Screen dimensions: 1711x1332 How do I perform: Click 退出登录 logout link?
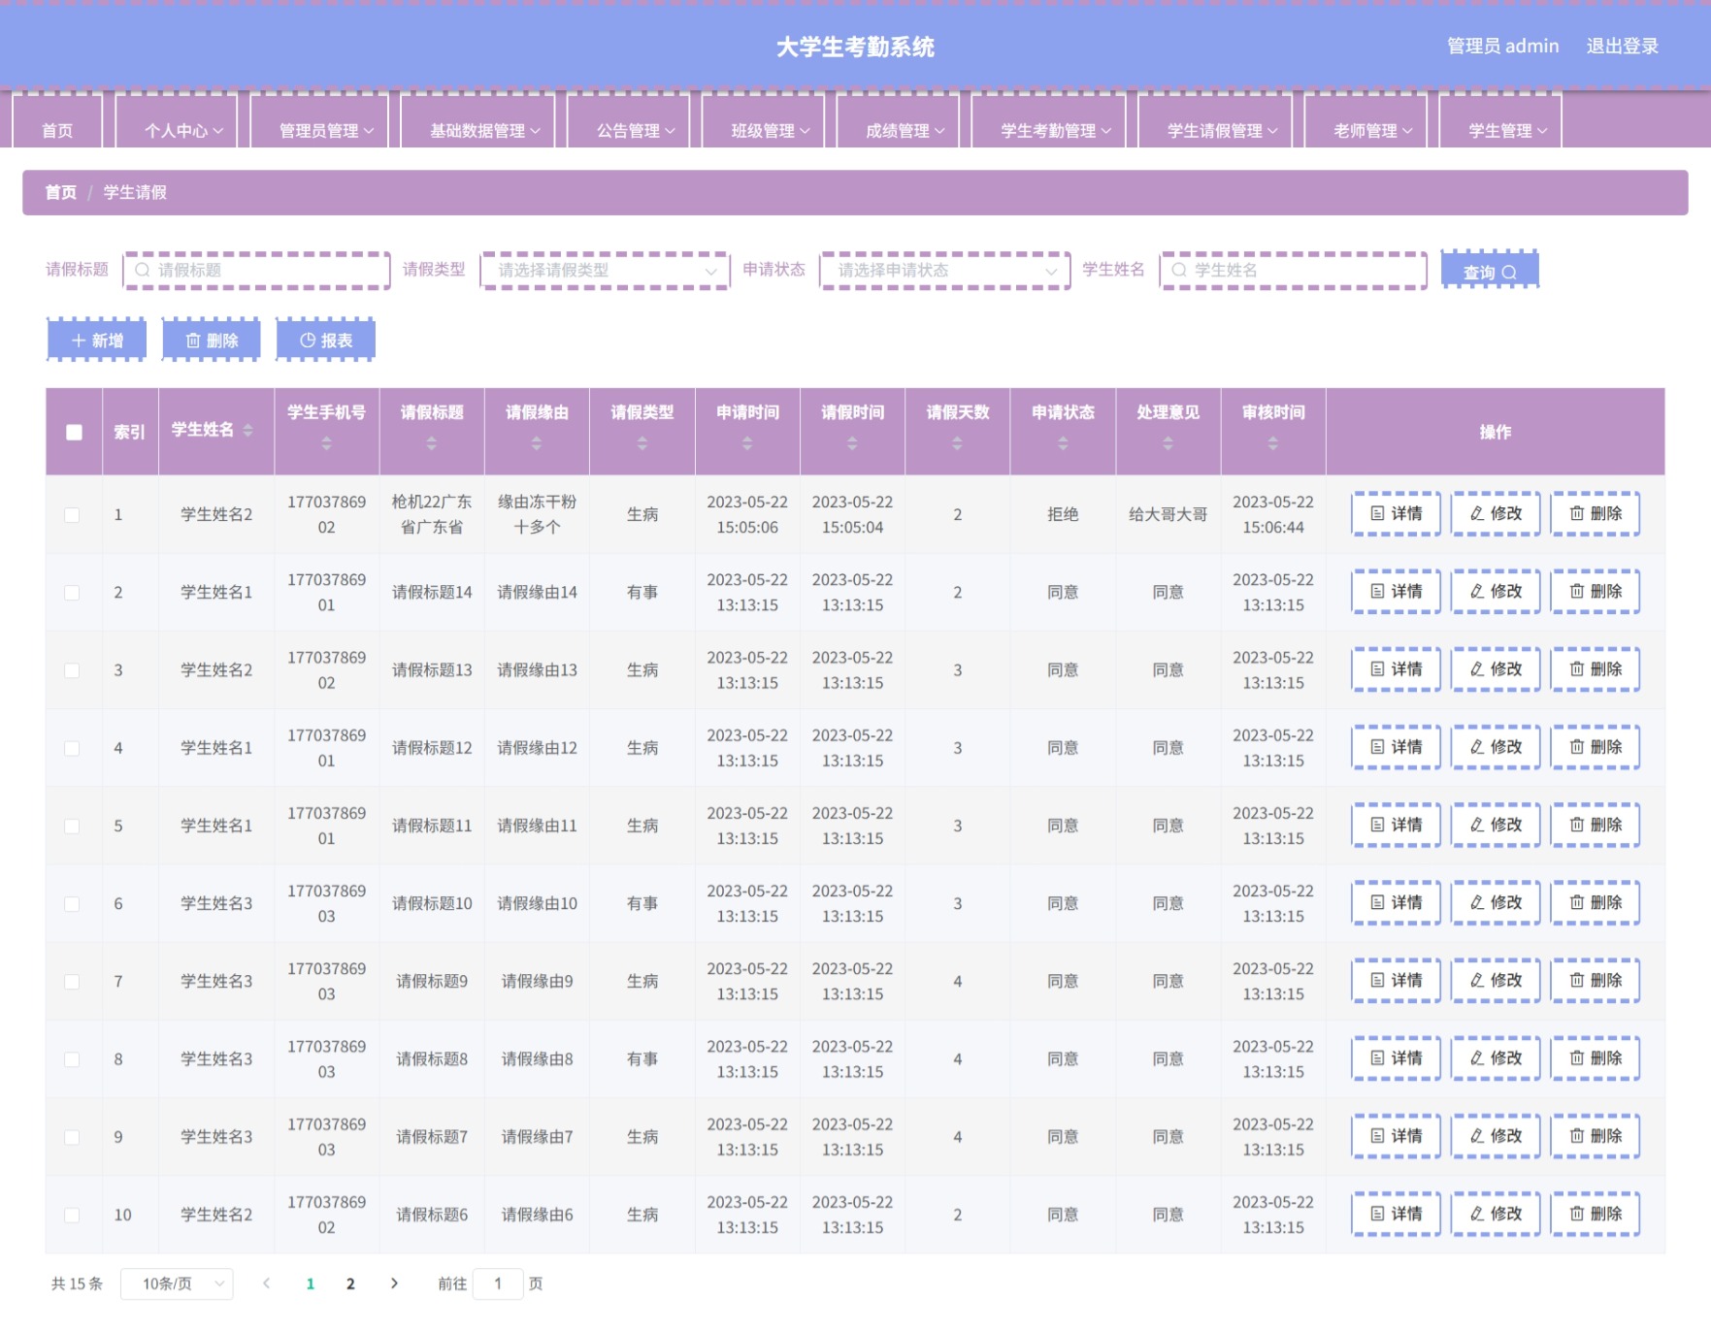1622,46
